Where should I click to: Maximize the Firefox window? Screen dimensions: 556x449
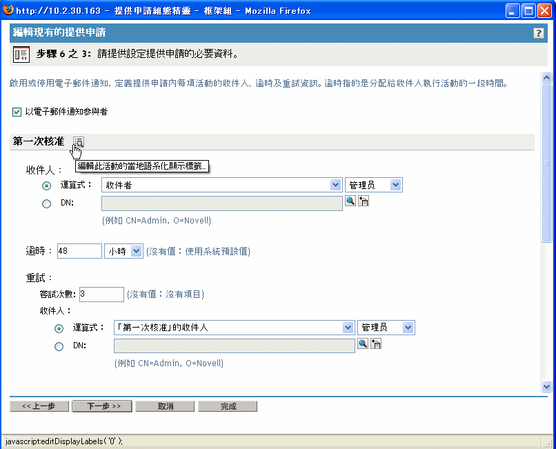[528, 10]
